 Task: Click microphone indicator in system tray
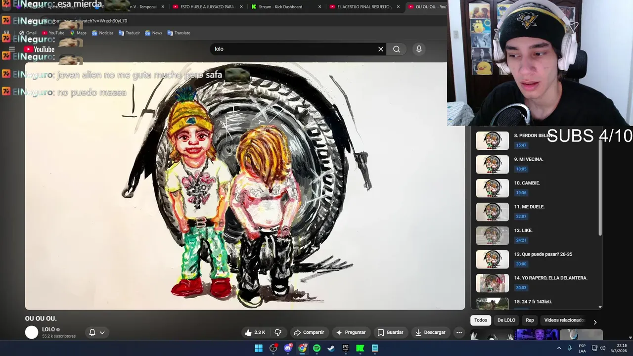click(570, 348)
